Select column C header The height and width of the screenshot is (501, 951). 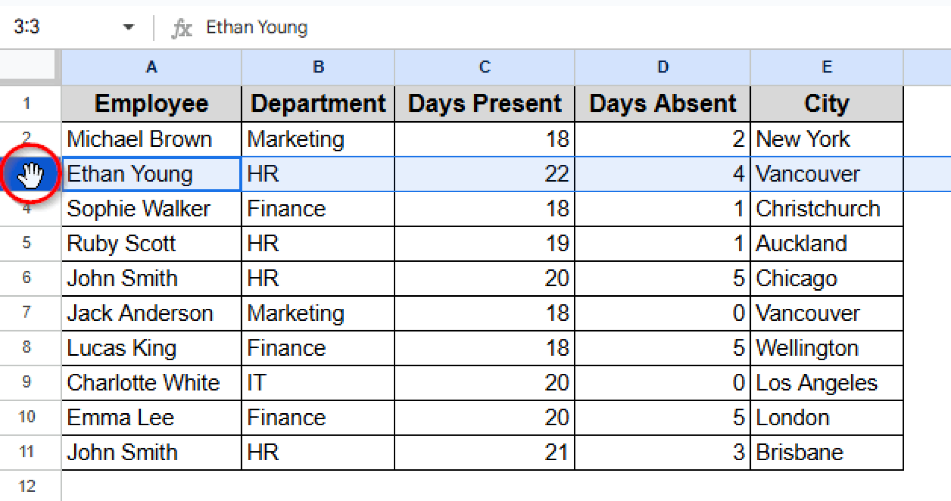pyautogui.click(x=484, y=67)
